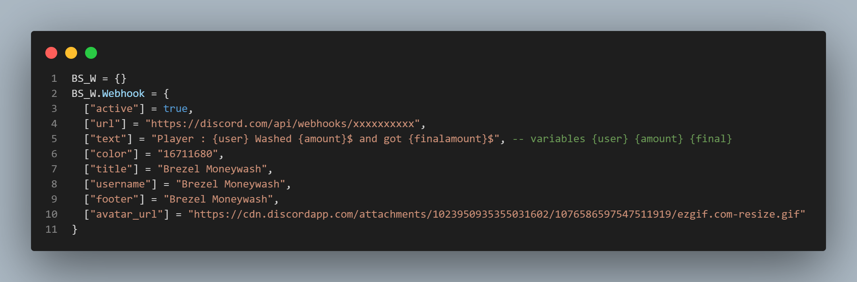Click line number 10 in gutter

coord(51,214)
